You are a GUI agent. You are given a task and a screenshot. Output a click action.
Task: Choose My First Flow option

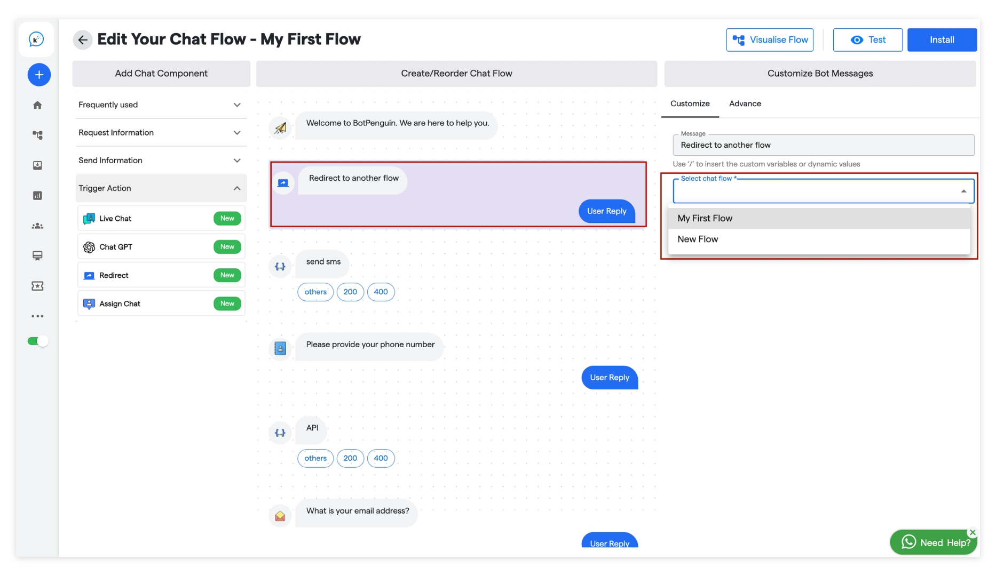pyautogui.click(x=819, y=219)
